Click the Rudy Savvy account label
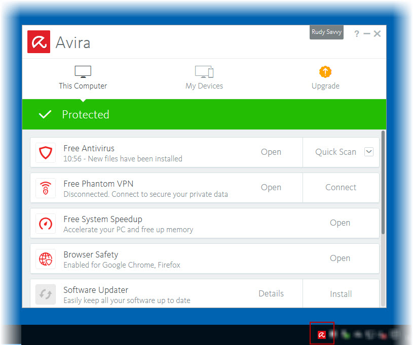Screen dimensions: 413x345 327,32
